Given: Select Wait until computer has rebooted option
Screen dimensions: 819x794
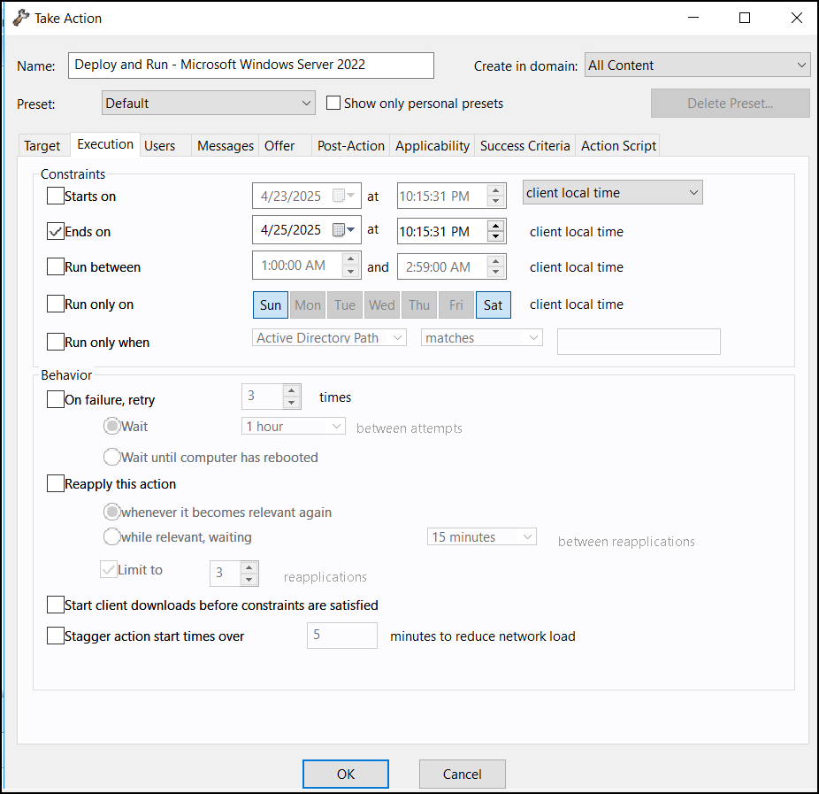Looking at the screenshot, I should [111, 457].
